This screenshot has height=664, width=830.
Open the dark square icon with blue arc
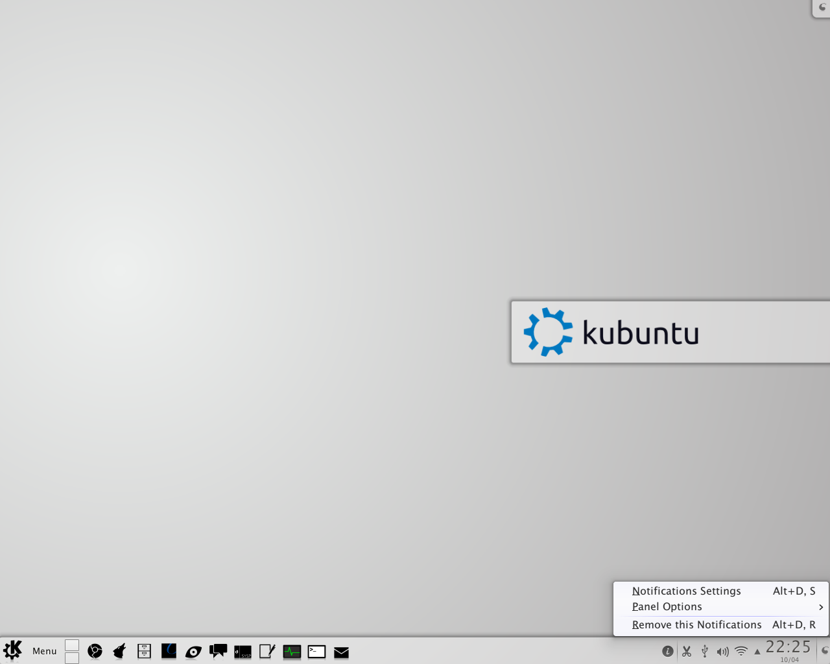pos(169,650)
